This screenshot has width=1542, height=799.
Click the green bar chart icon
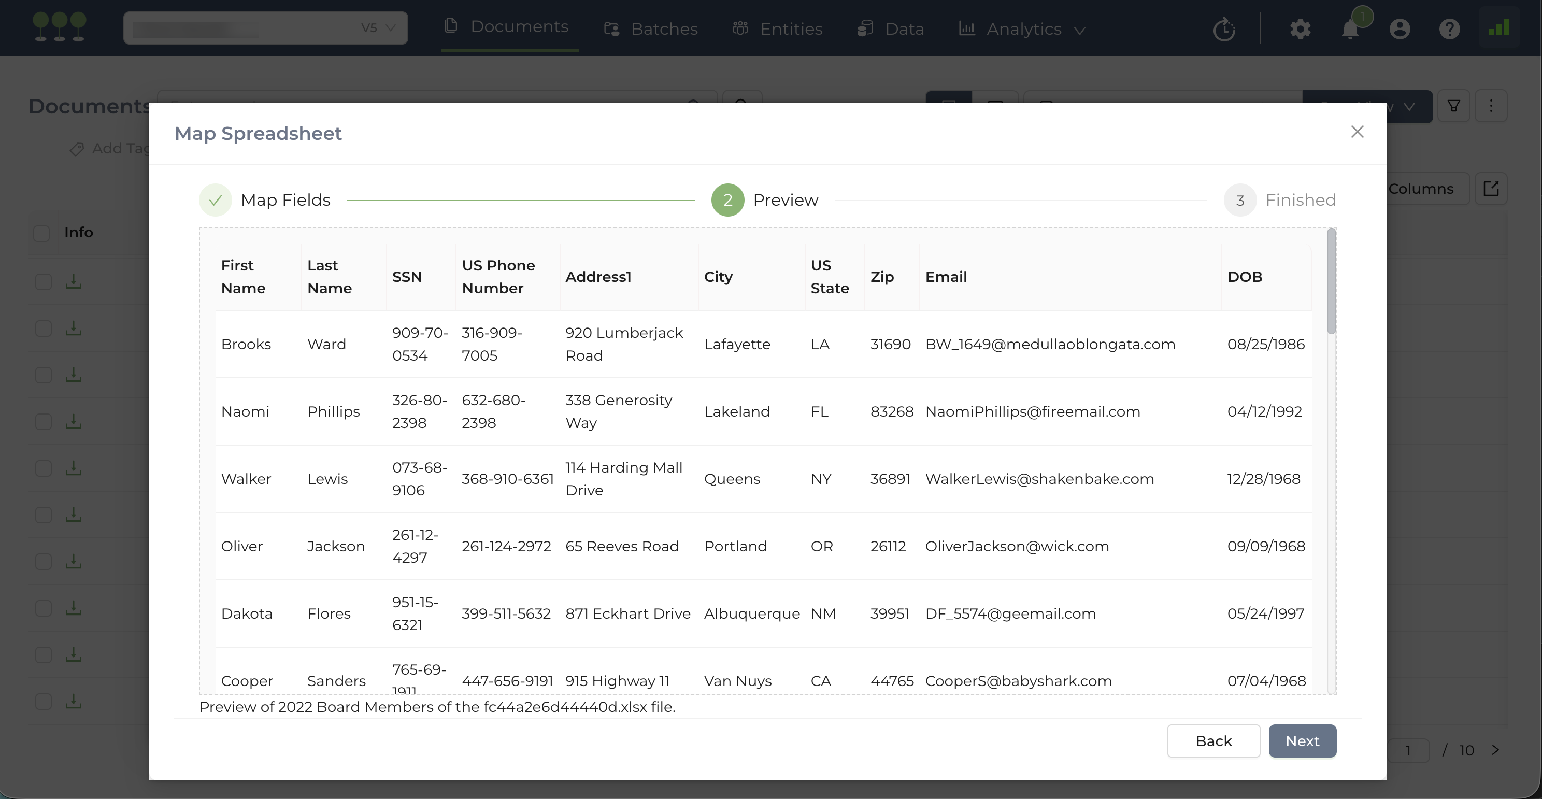click(1499, 27)
